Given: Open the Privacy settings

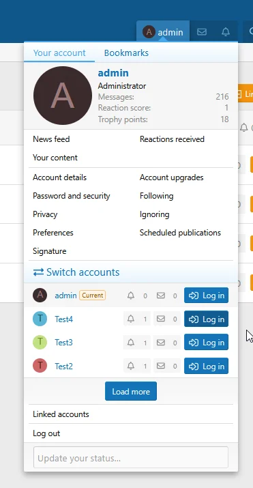Looking at the screenshot, I should (x=45, y=214).
